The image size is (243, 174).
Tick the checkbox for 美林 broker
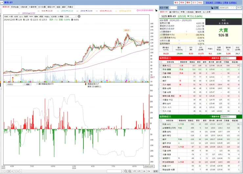(x=161, y=139)
